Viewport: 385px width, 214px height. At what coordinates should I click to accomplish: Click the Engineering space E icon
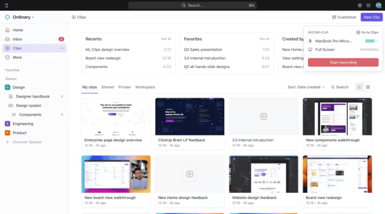click(x=7, y=124)
